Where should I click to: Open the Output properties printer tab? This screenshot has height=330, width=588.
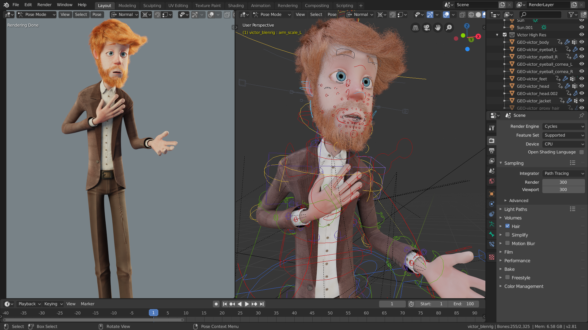tap(492, 151)
